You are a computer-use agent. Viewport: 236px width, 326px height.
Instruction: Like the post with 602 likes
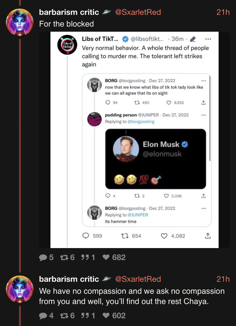106,315
